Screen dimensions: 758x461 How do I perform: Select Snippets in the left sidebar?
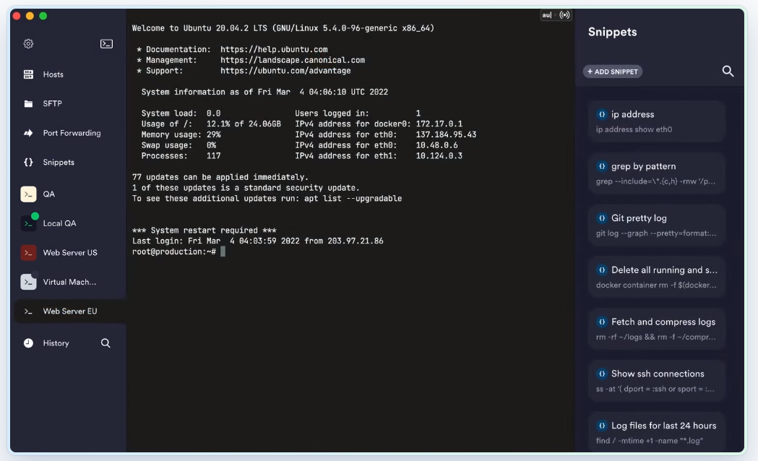(58, 163)
